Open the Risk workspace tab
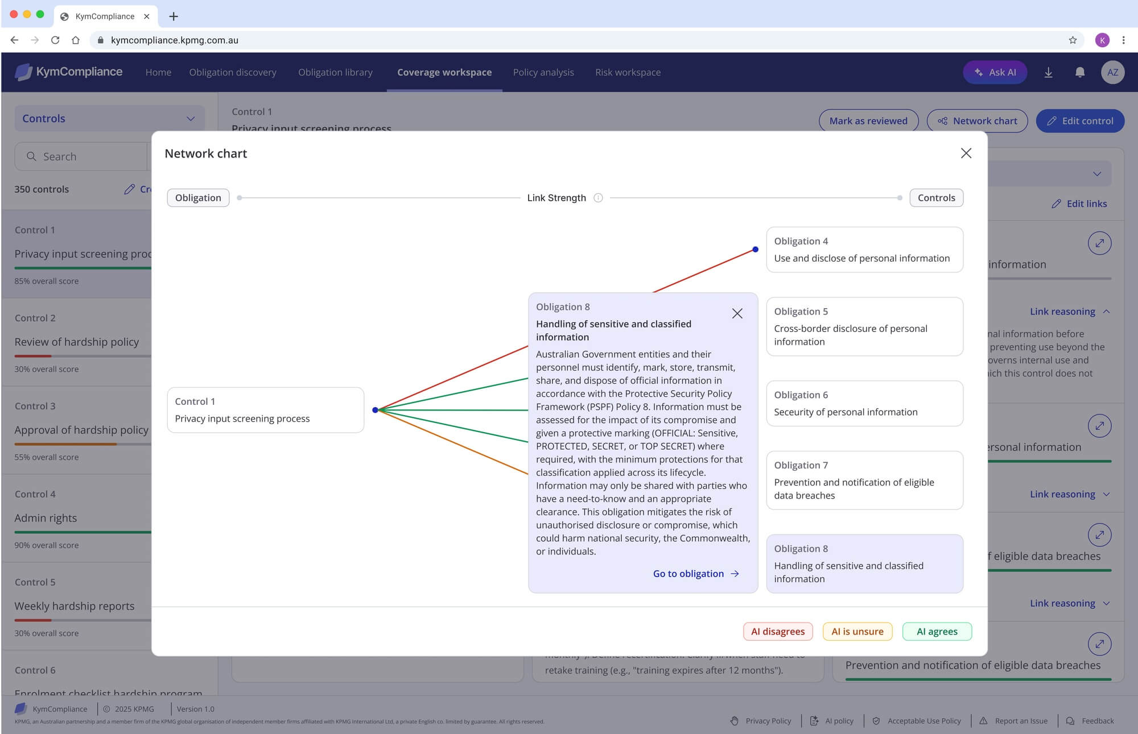1138x734 pixels. click(x=628, y=72)
